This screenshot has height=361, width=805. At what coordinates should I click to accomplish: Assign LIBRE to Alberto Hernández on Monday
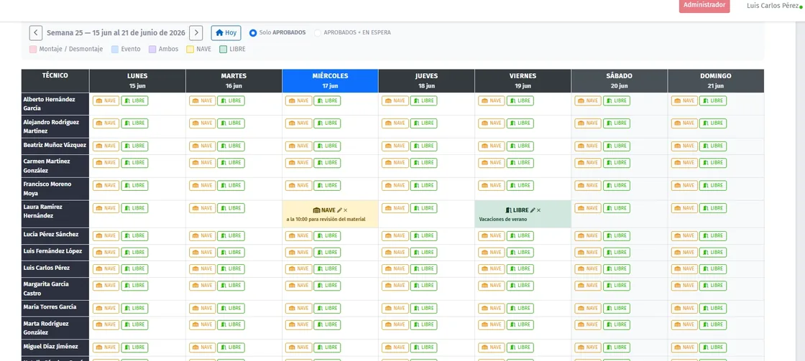coord(134,100)
